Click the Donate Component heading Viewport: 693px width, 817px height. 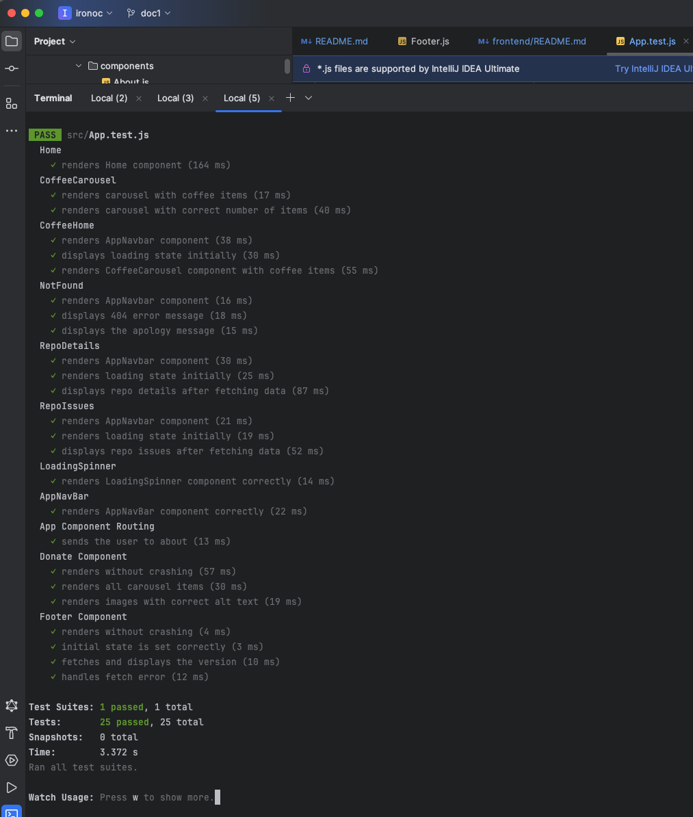pyautogui.click(x=83, y=556)
